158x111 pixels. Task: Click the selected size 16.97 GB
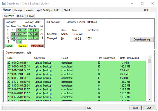click(77, 34)
